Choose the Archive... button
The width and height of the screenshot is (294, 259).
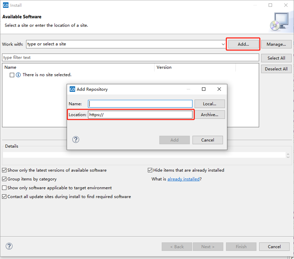coord(209,115)
